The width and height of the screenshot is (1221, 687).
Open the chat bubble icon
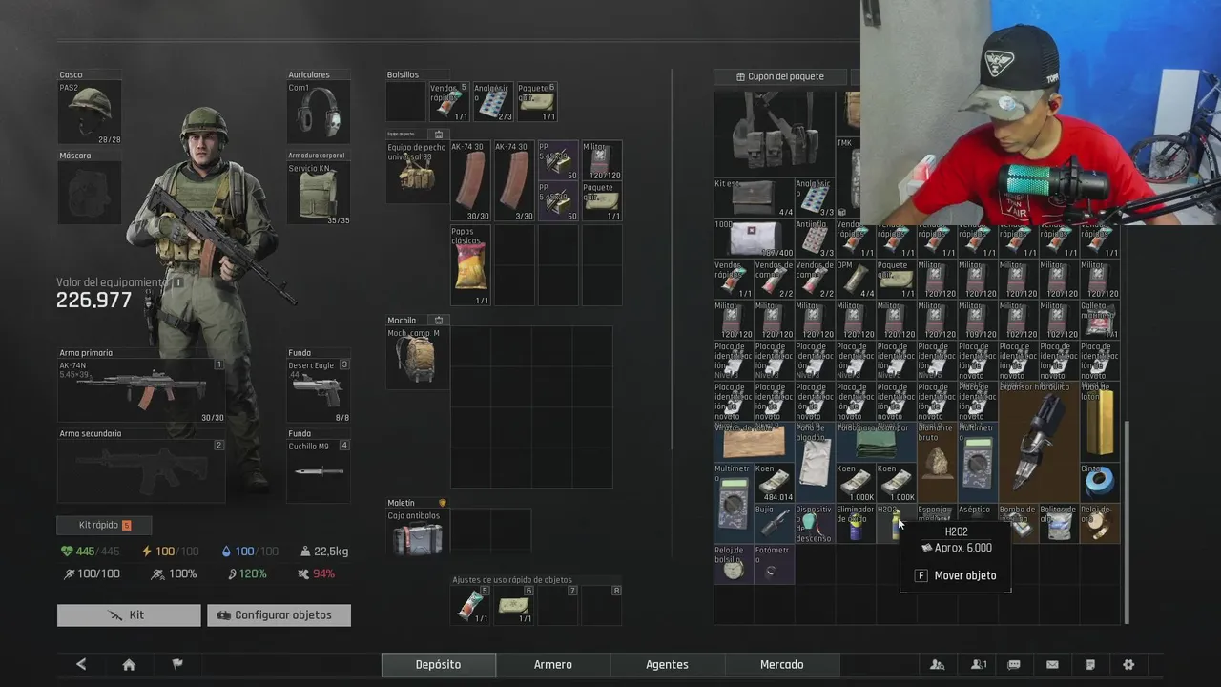pos(1014,665)
